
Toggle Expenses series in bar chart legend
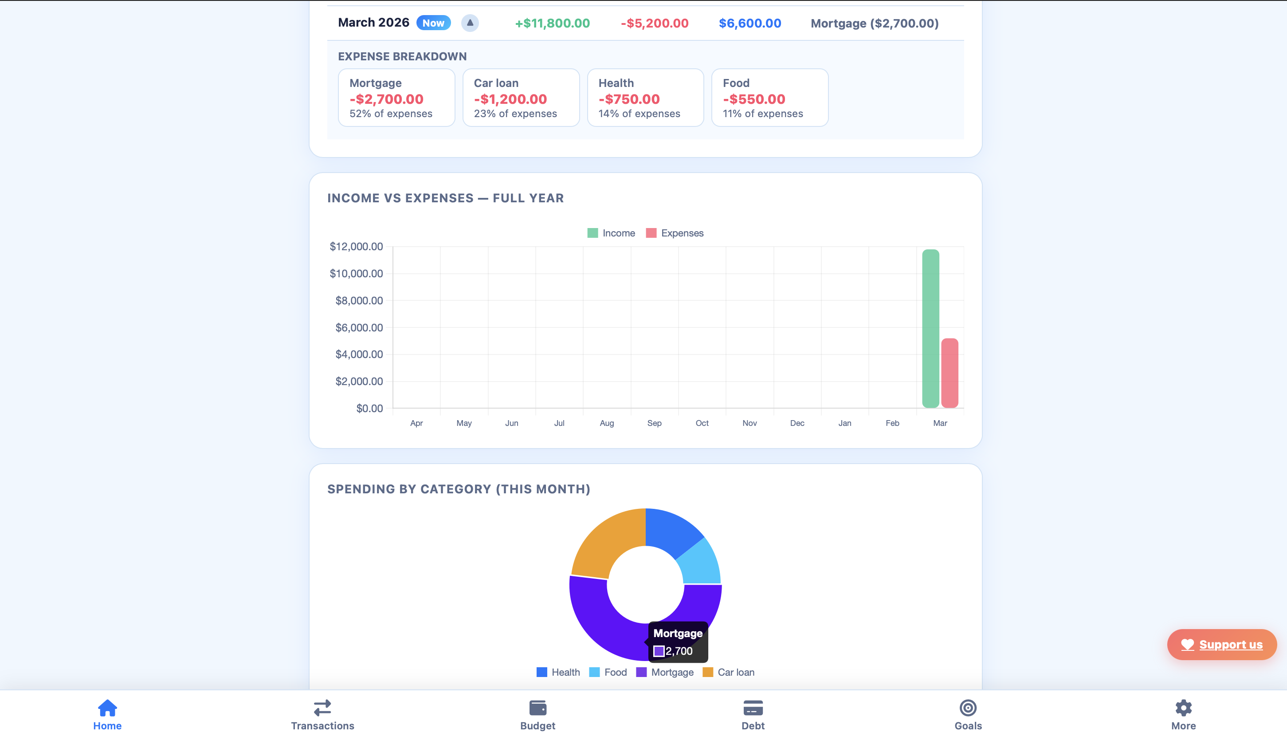click(x=675, y=233)
